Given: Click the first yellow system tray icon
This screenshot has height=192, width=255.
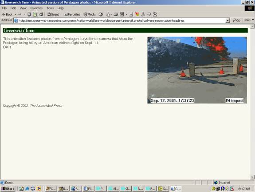Looking at the screenshot, I should tap(213, 188).
